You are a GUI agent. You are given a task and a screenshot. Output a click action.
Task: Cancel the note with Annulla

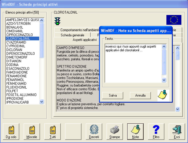click(x=140, y=95)
